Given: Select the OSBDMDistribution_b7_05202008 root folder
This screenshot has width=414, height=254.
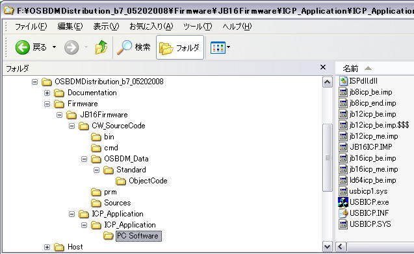Looking at the screenshot, I should pos(109,82).
